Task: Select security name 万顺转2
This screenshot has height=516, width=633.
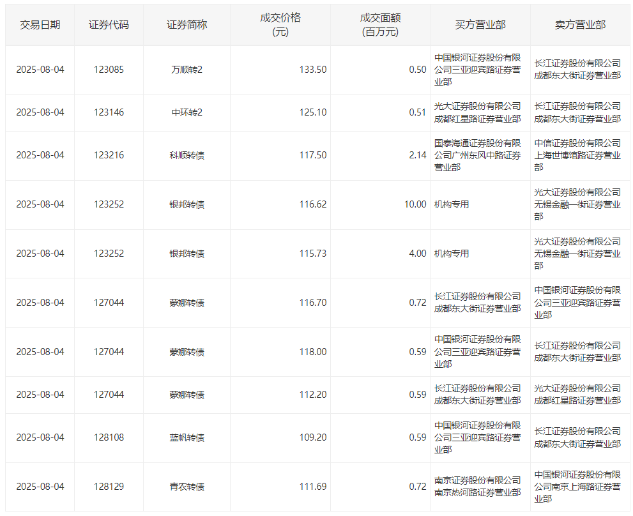Action: 187,70
